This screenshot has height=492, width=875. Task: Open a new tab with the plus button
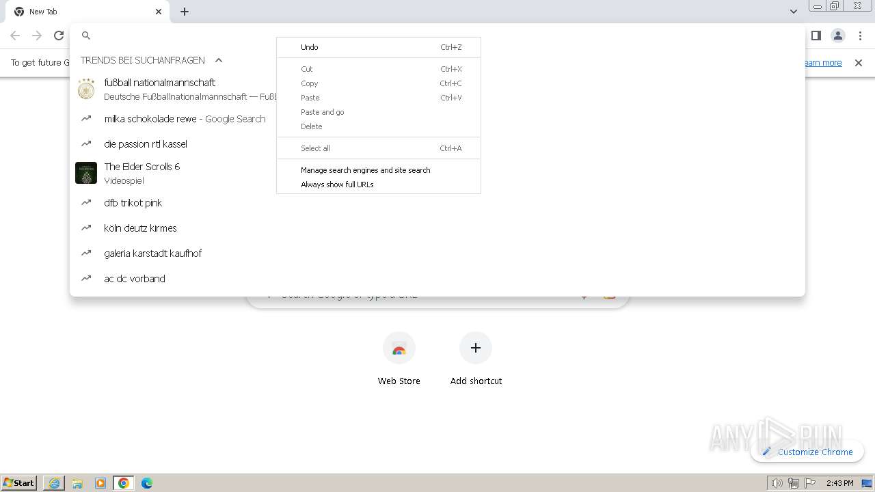tap(185, 12)
